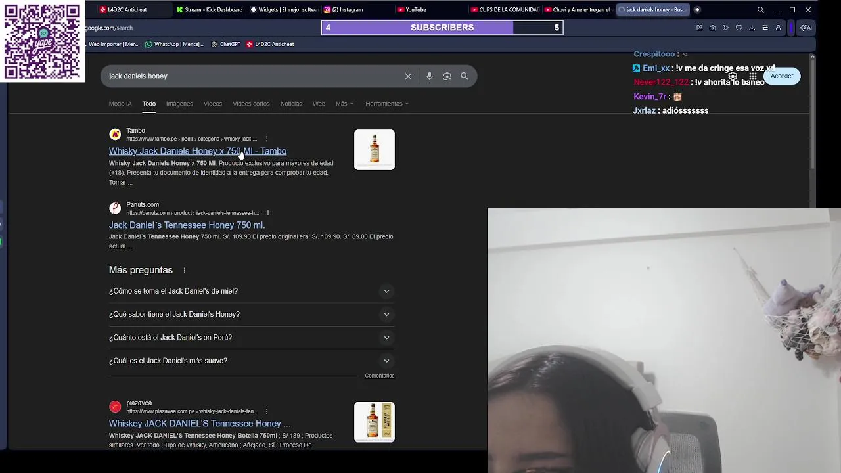The height and width of the screenshot is (473, 841).
Task: Click the browser toolbar send arrow icon
Action: point(725,28)
